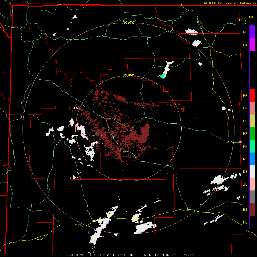Click the 'WS' legend label
This screenshot has height=257, width=257.
pyautogui.click(x=245, y=159)
